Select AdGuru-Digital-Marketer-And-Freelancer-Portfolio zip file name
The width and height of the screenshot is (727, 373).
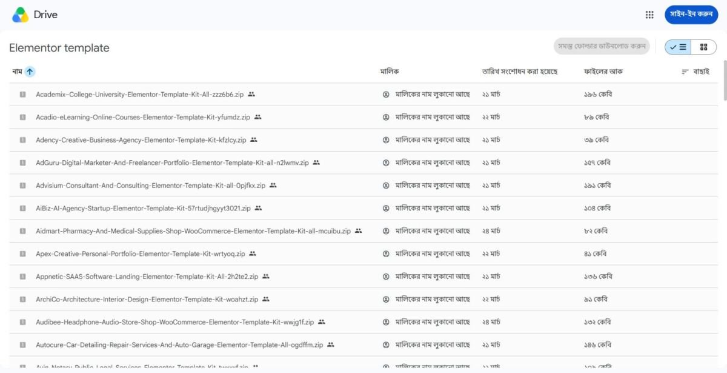172,163
